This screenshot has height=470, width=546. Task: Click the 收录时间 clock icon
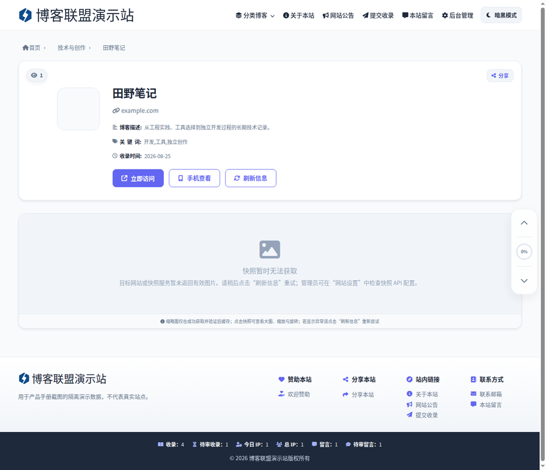pyautogui.click(x=115, y=155)
